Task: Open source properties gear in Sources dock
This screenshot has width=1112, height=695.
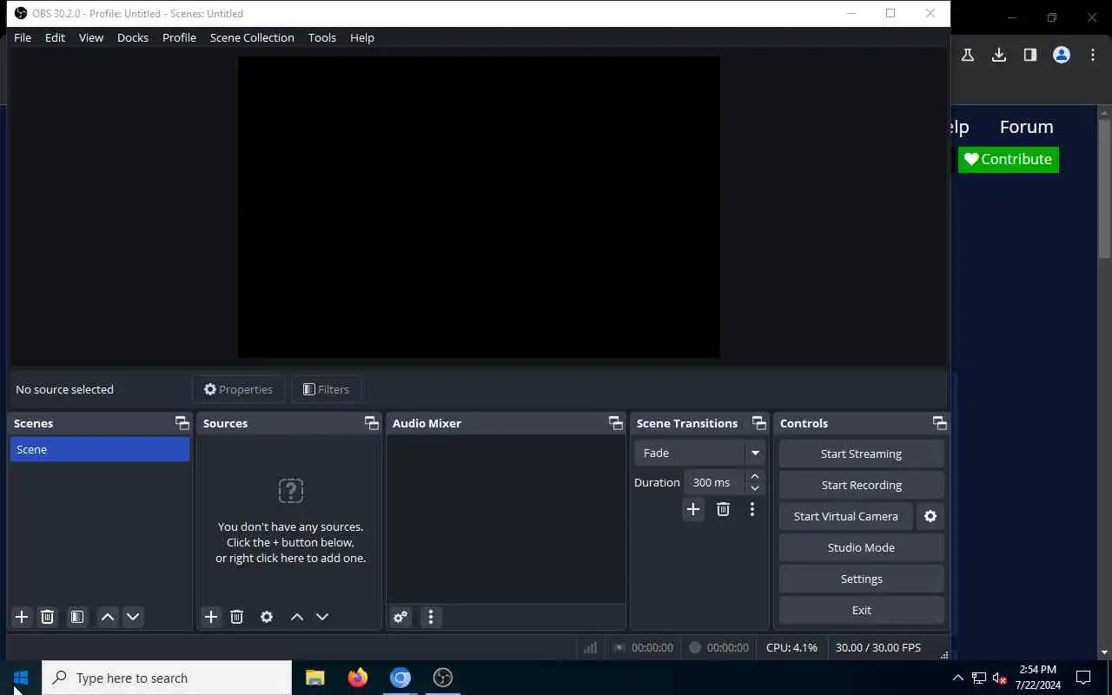Action: point(267,617)
